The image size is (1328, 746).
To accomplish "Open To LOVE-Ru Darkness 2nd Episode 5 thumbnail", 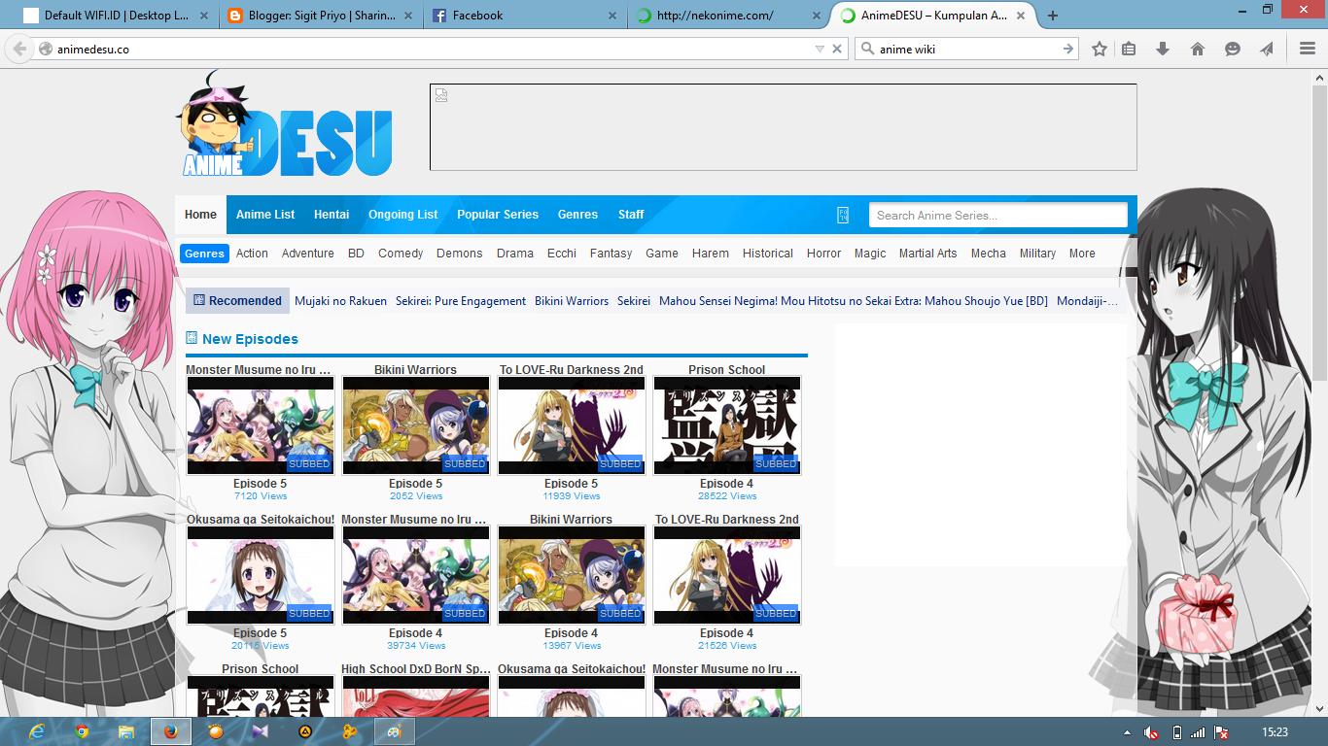I will (x=572, y=425).
